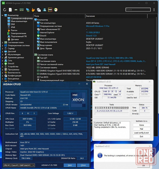Collapse the Компьютер tree node
The height and width of the screenshot is (169, 159).
coord(2,15)
